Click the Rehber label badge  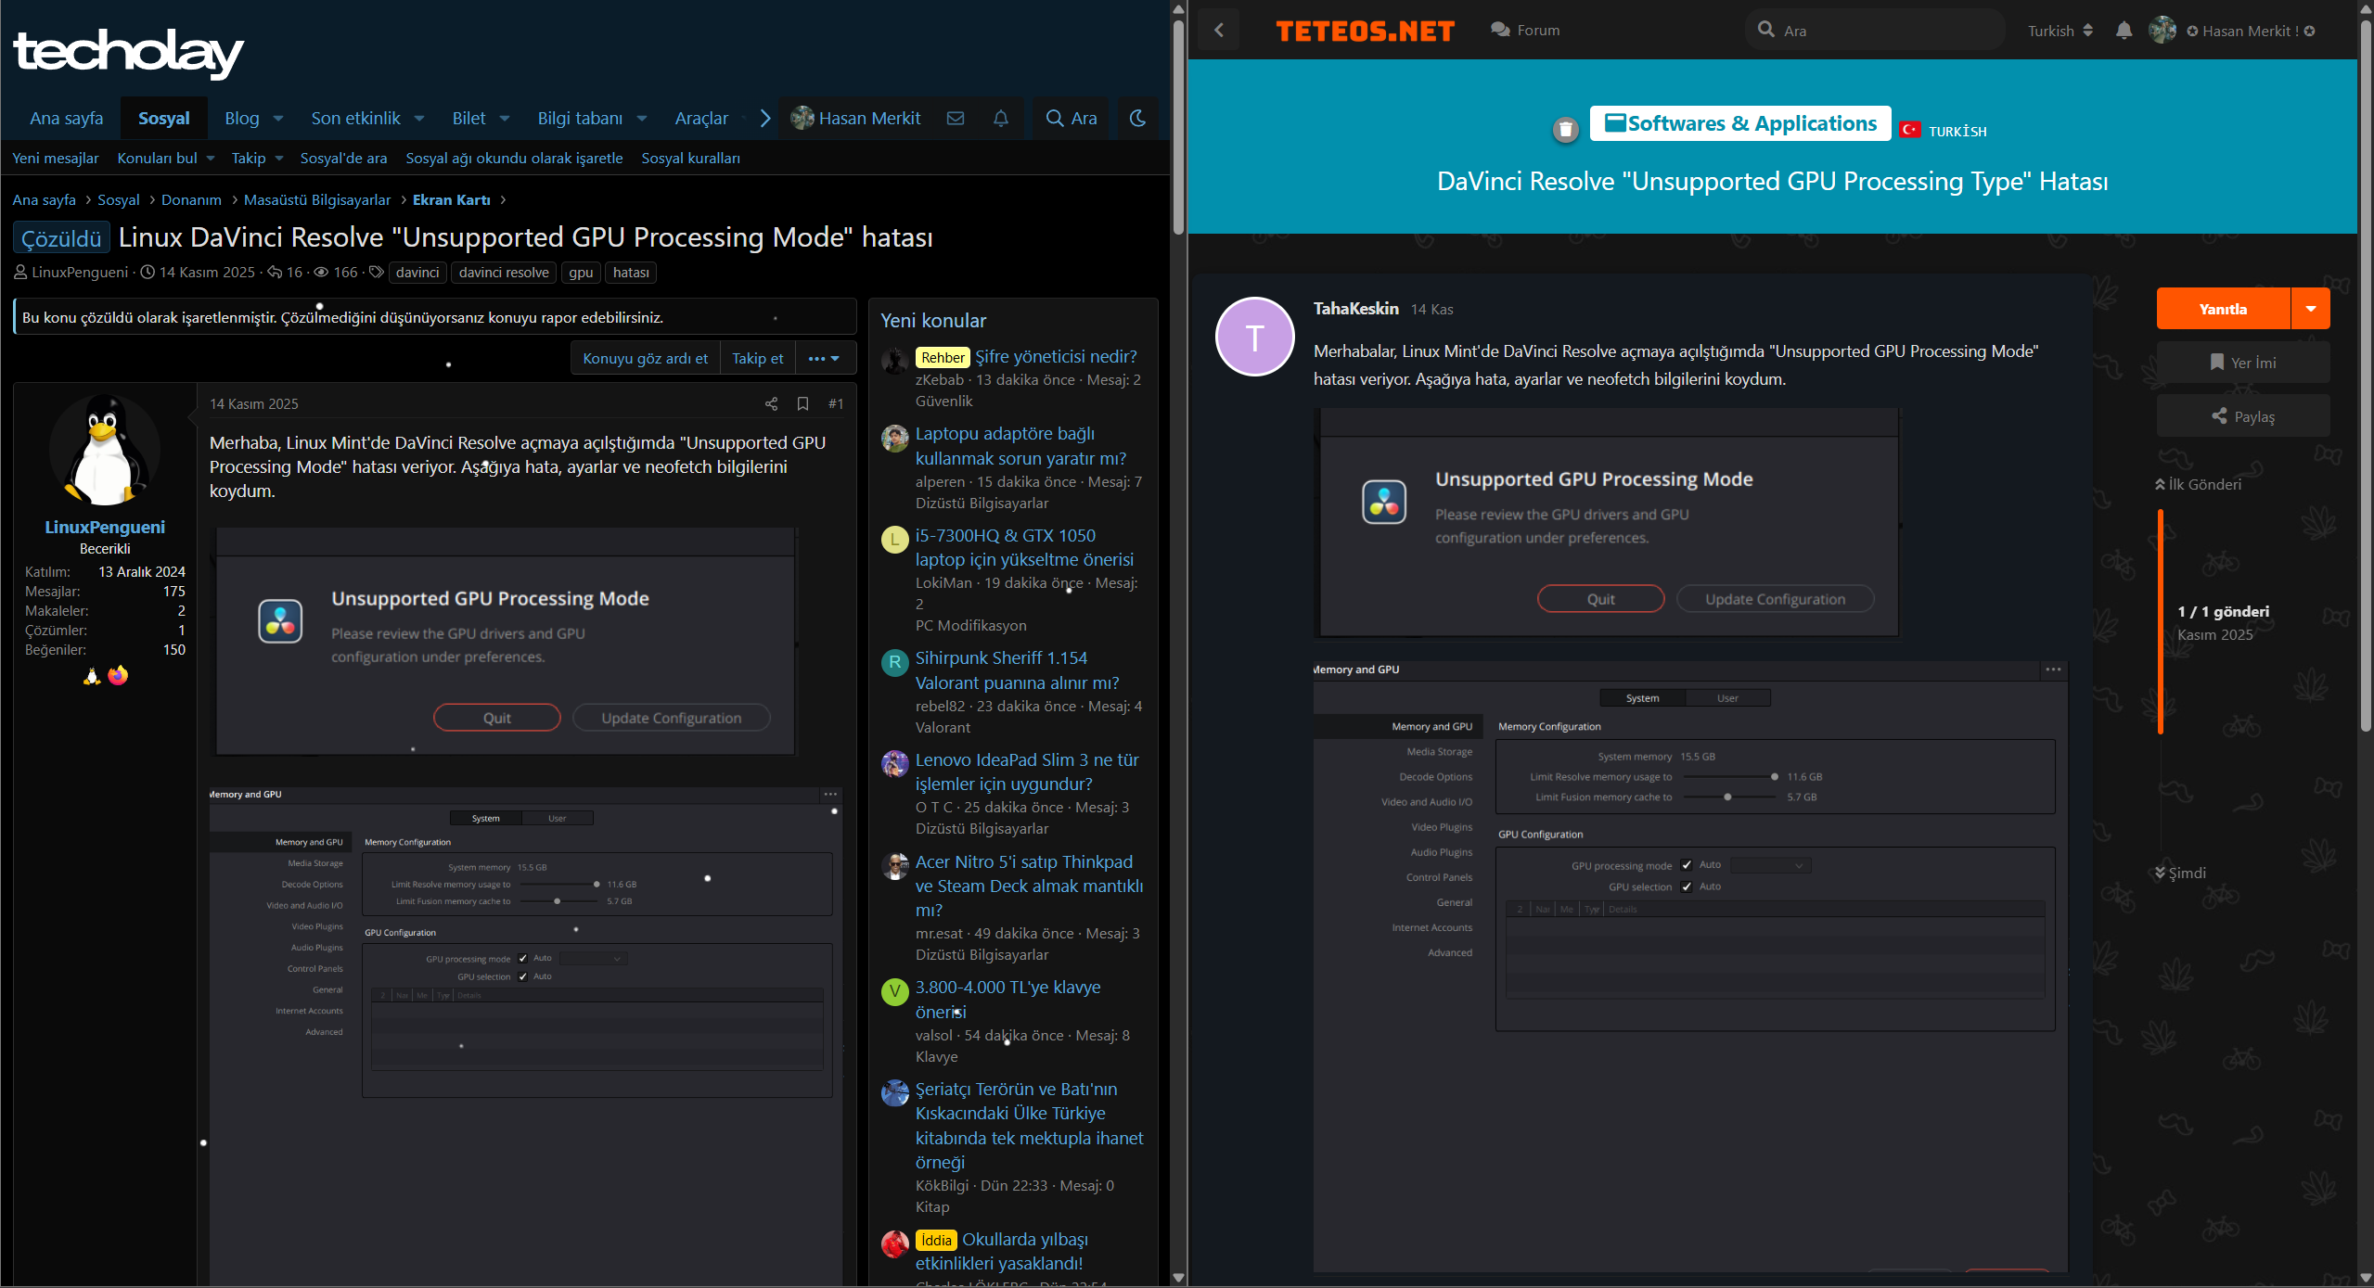943,358
